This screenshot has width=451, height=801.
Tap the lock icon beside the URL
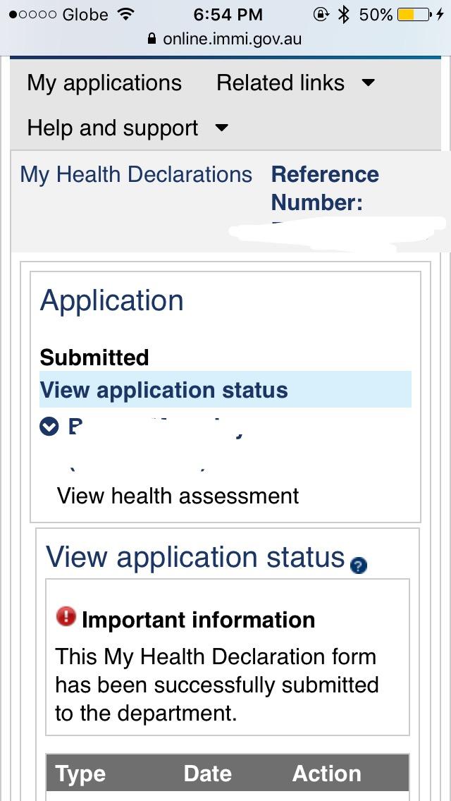(152, 39)
